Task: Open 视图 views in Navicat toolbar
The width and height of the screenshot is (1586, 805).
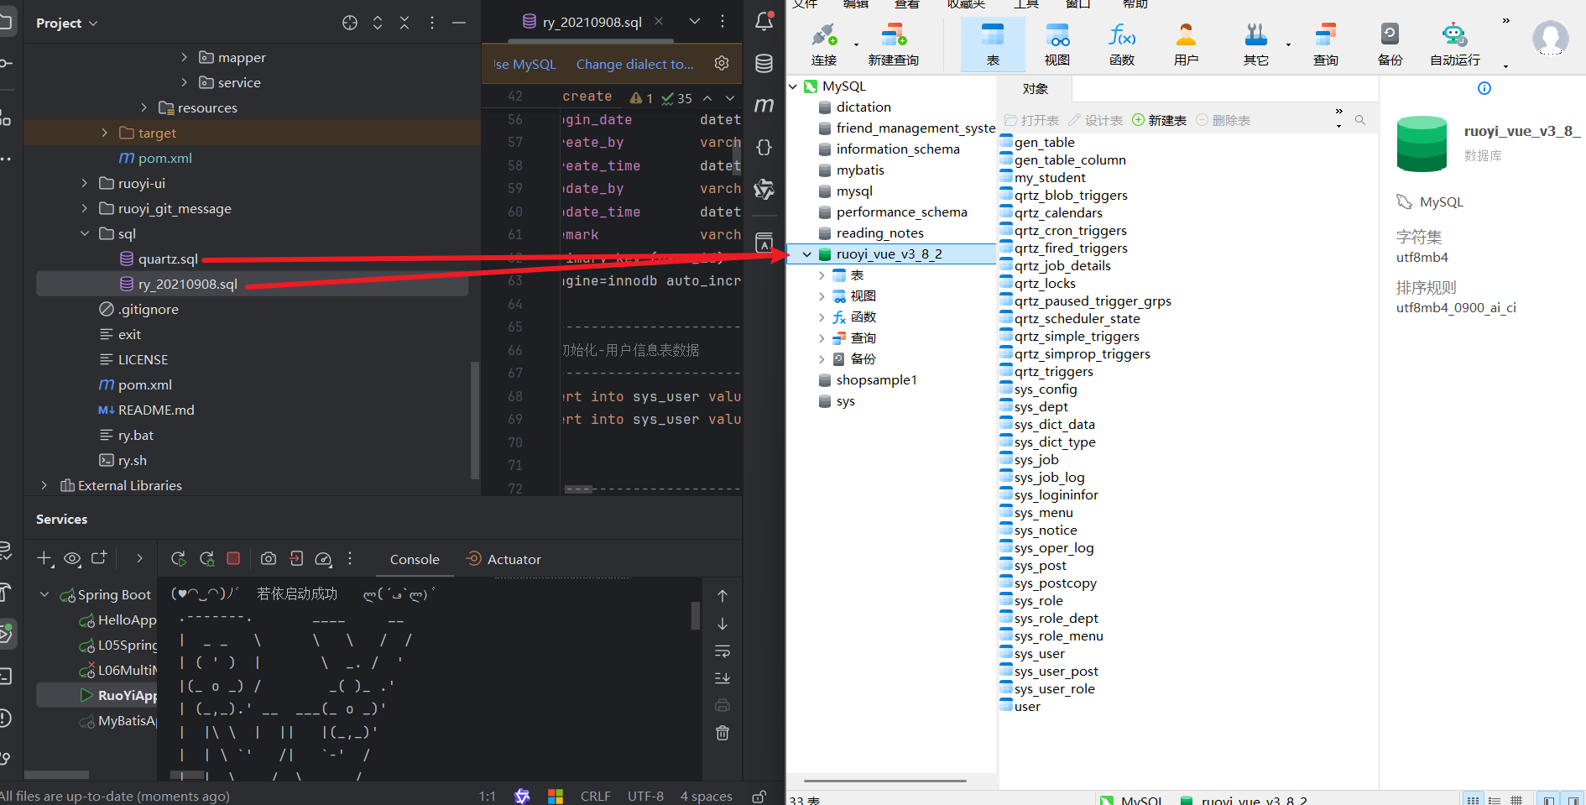Action: tap(1057, 44)
